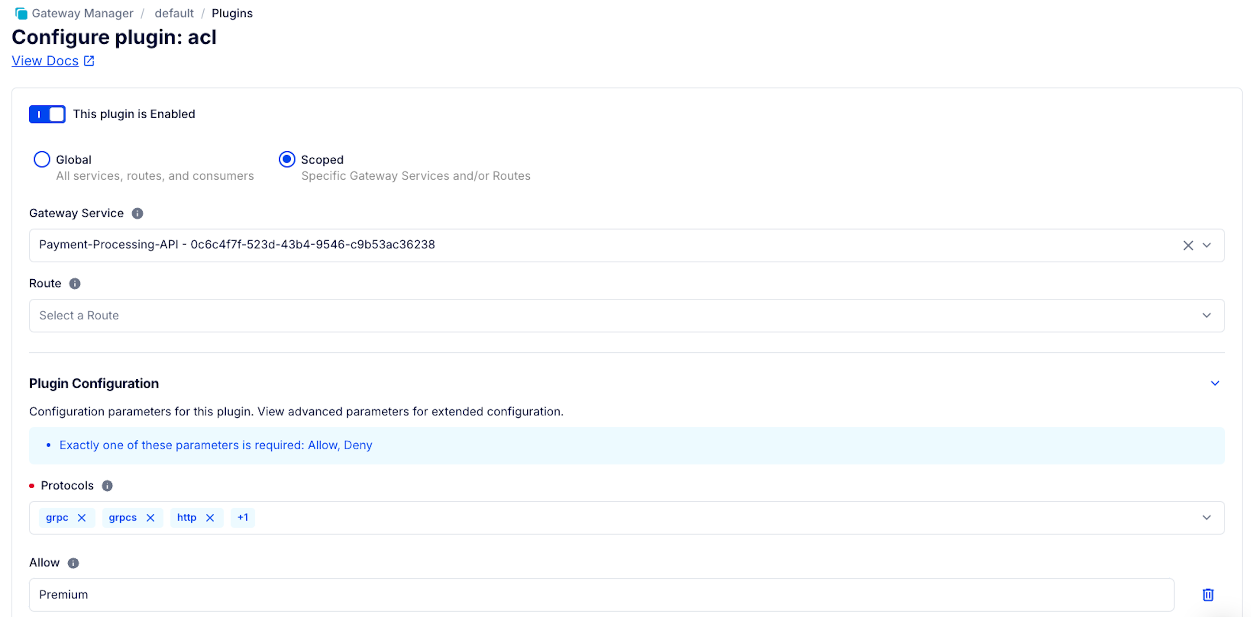1251x617 pixels.
Task: Open the Gateway Service dropdown chevron
Action: [1207, 245]
